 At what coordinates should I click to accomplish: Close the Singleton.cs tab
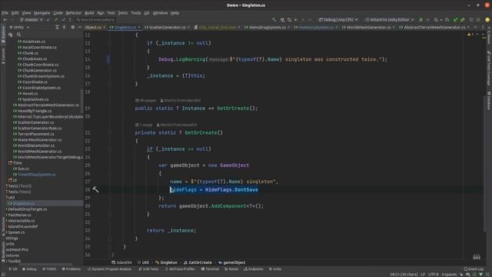139,28
